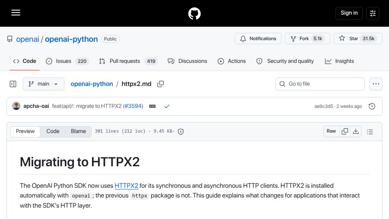Viewport: 389px width, 219px height.
Task: Switch to Preview view
Action: [x=25, y=131]
